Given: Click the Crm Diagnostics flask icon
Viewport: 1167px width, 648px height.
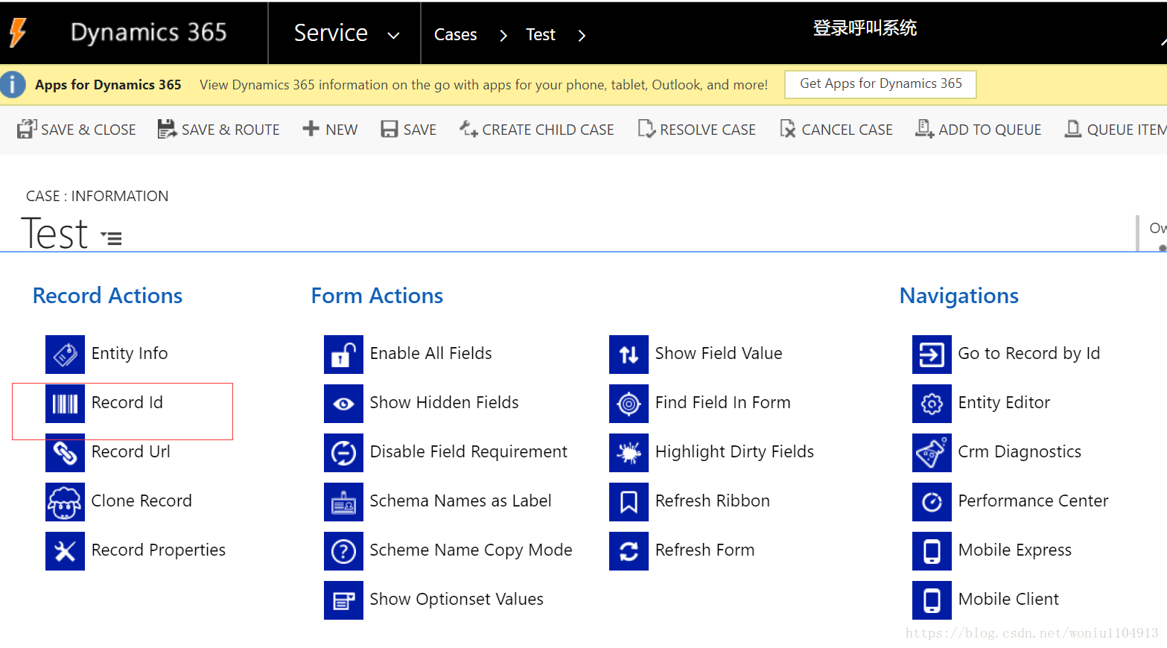Looking at the screenshot, I should [932, 453].
